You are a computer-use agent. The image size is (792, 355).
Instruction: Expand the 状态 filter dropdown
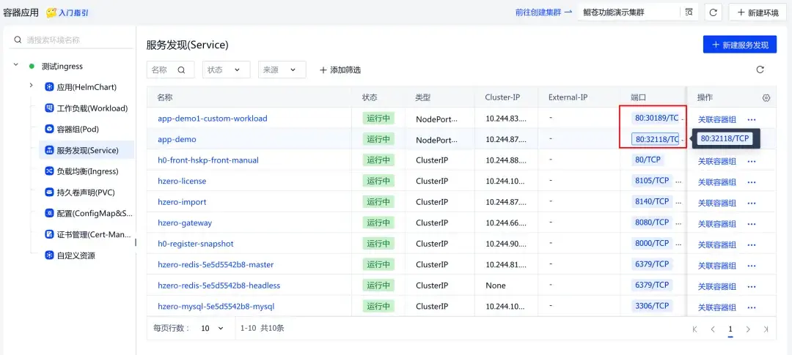(x=224, y=70)
